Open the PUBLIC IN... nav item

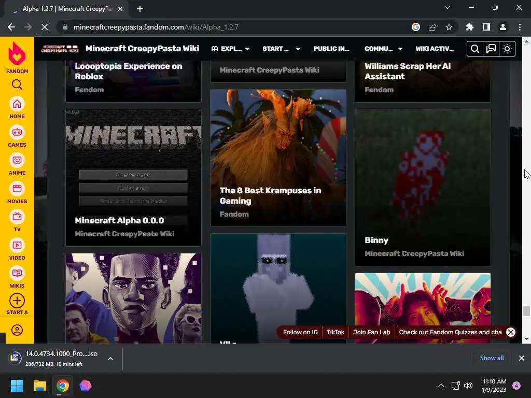(331, 49)
